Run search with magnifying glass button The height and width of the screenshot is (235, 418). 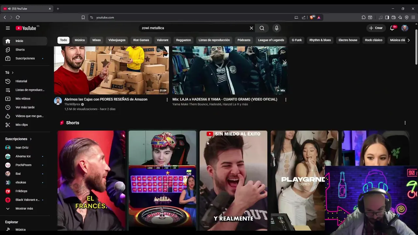tap(262, 28)
